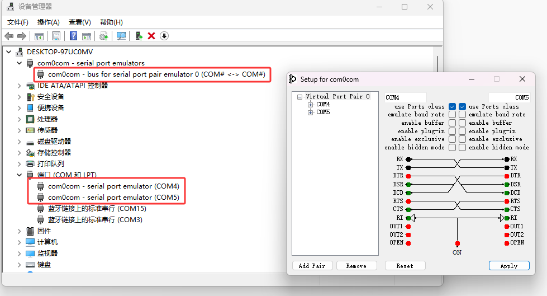Image resolution: width=547 pixels, height=296 pixels.
Task: Click the red X Uninstall device icon
Action: point(151,36)
